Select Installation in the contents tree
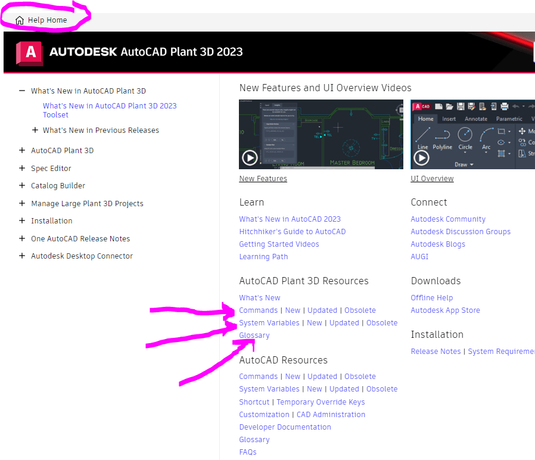Image resolution: width=535 pixels, height=460 pixels. tap(51, 221)
